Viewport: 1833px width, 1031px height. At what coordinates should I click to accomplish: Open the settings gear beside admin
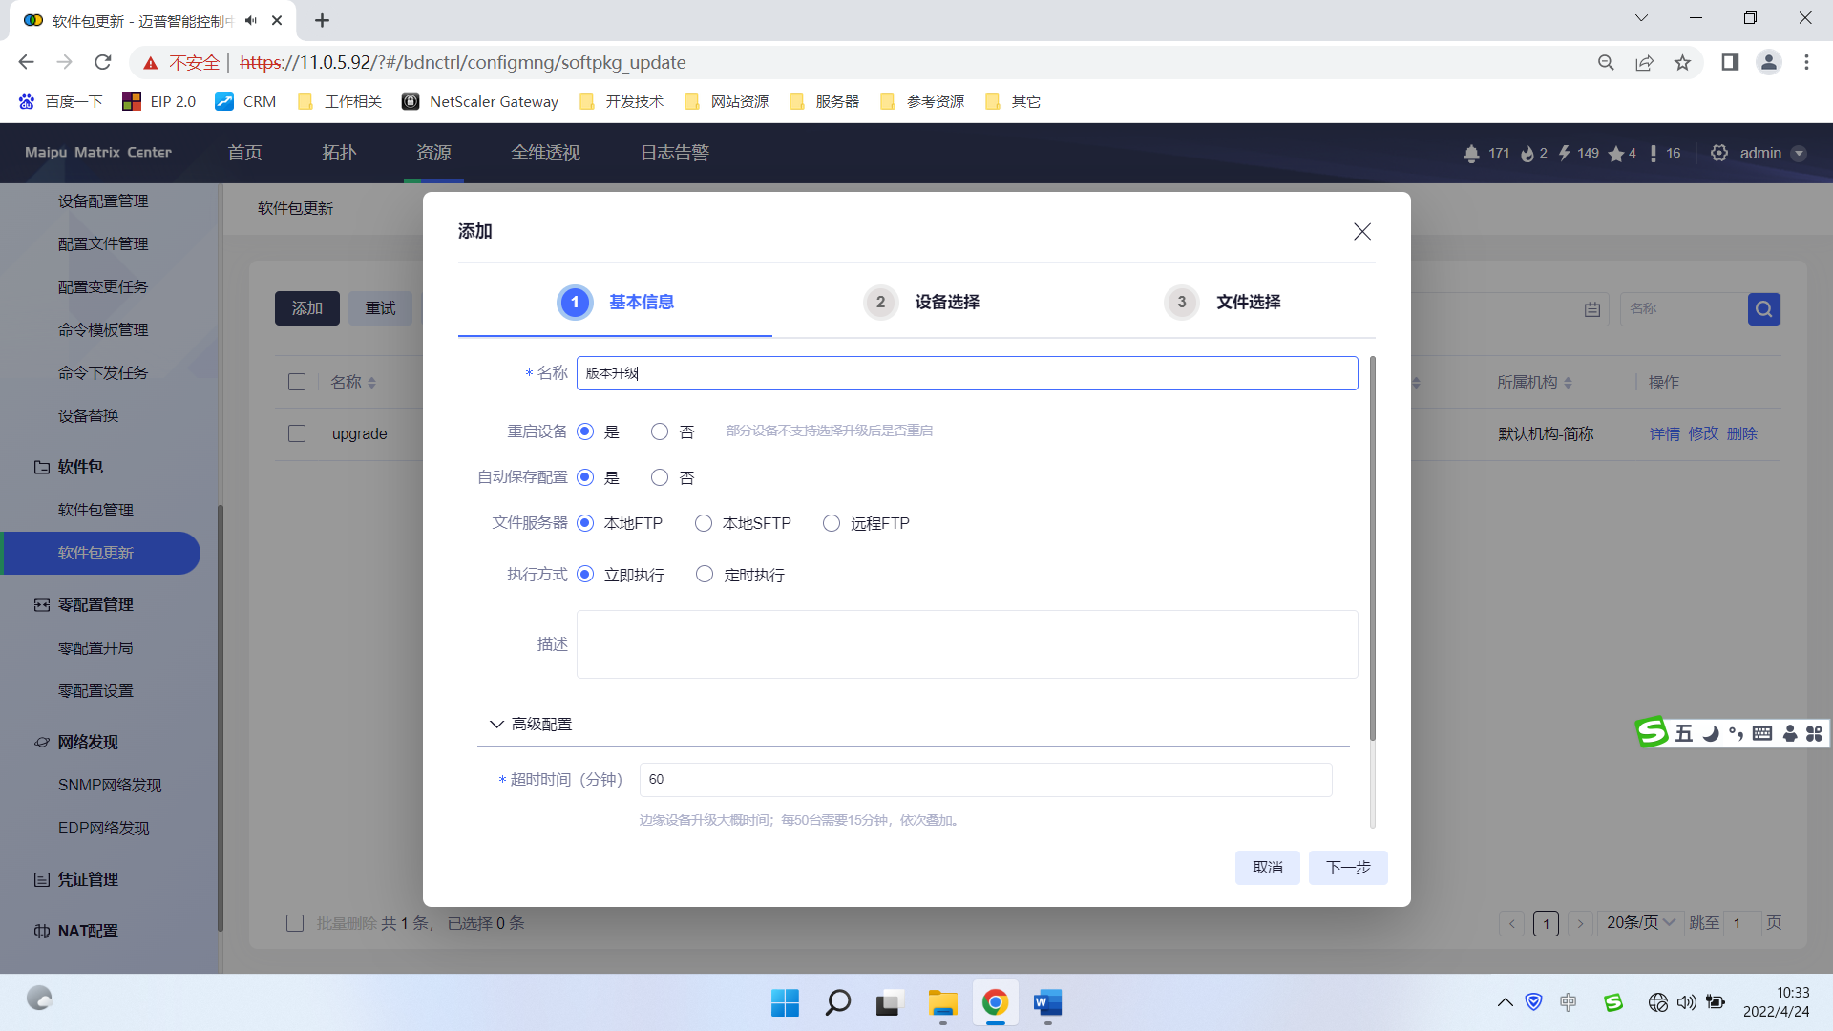click(1719, 153)
